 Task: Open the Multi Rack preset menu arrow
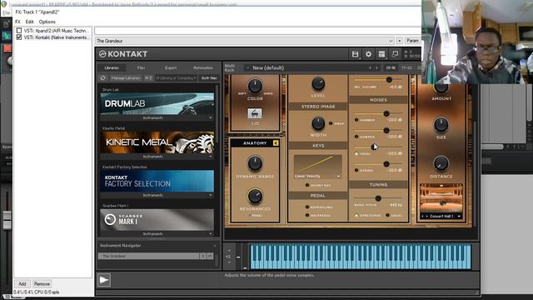248,68
